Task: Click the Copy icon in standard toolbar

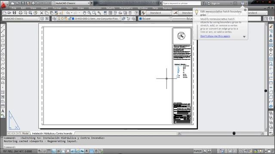Action: point(46,13)
